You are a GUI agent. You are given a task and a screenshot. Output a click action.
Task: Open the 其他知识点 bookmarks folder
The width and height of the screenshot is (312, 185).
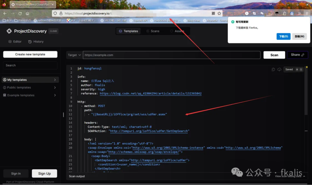[23, 20]
